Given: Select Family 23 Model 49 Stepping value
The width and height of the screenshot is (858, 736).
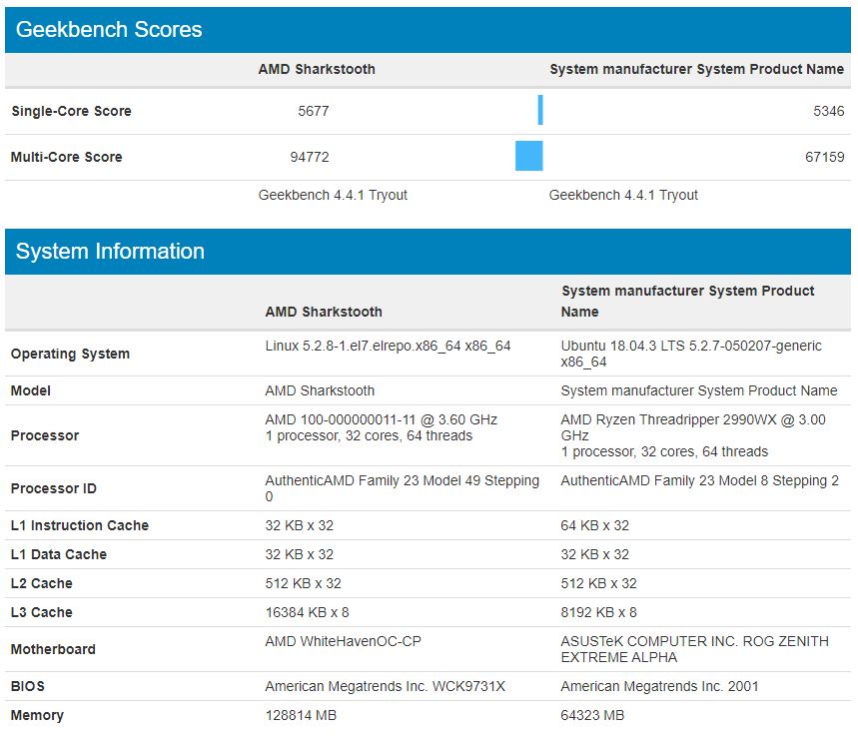Looking at the screenshot, I should tap(403, 488).
